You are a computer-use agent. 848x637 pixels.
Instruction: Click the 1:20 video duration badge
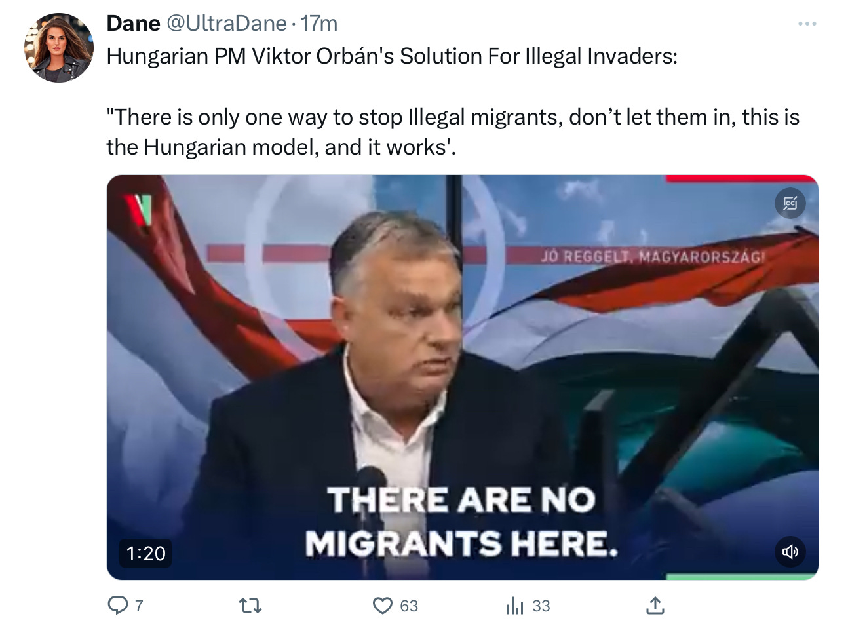coord(145,553)
